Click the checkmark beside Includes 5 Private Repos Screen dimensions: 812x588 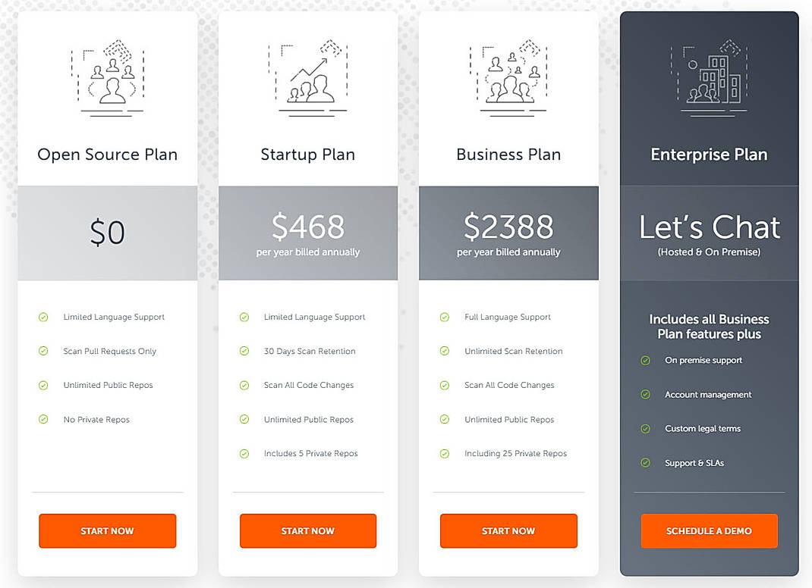click(x=244, y=453)
